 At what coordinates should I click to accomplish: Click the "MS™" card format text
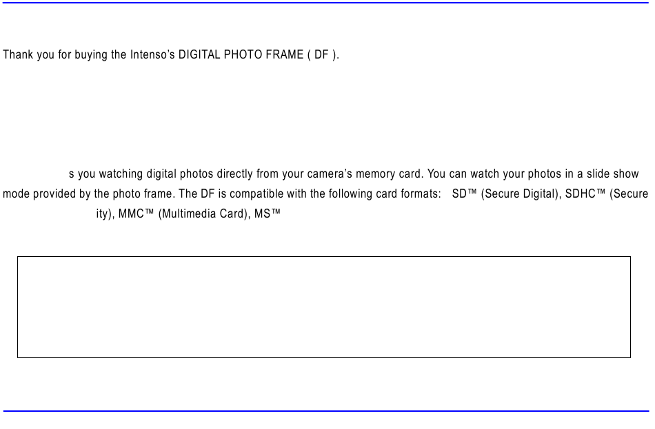[268, 213]
